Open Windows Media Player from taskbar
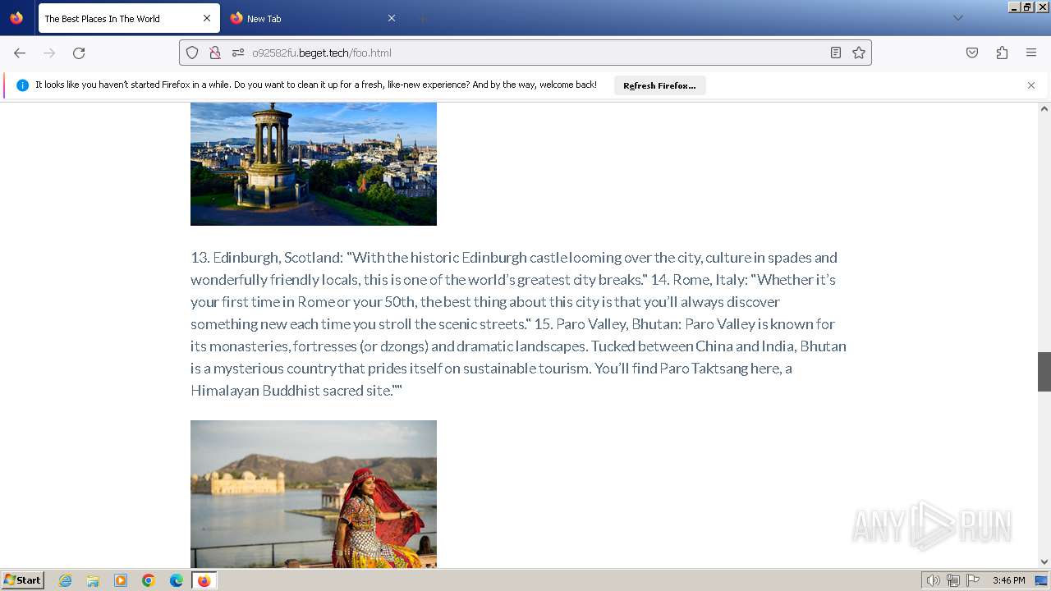Viewport: 1051px width, 591px height. pos(121,580)
